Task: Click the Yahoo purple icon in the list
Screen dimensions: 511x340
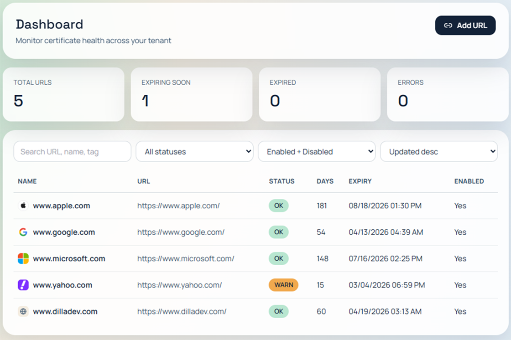Action: pyautogui.click(x=23, y=285)
